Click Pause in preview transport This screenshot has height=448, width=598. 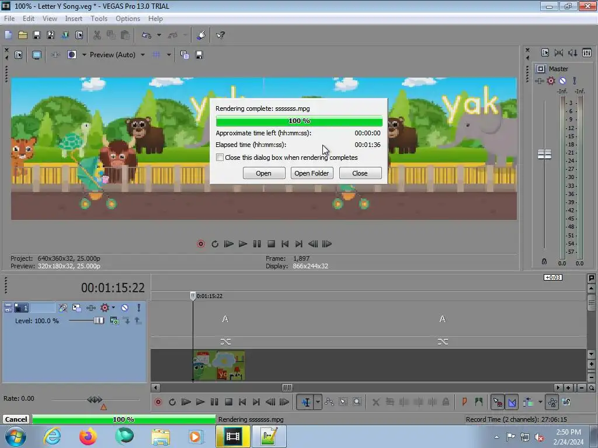click(x=257, y=244)
